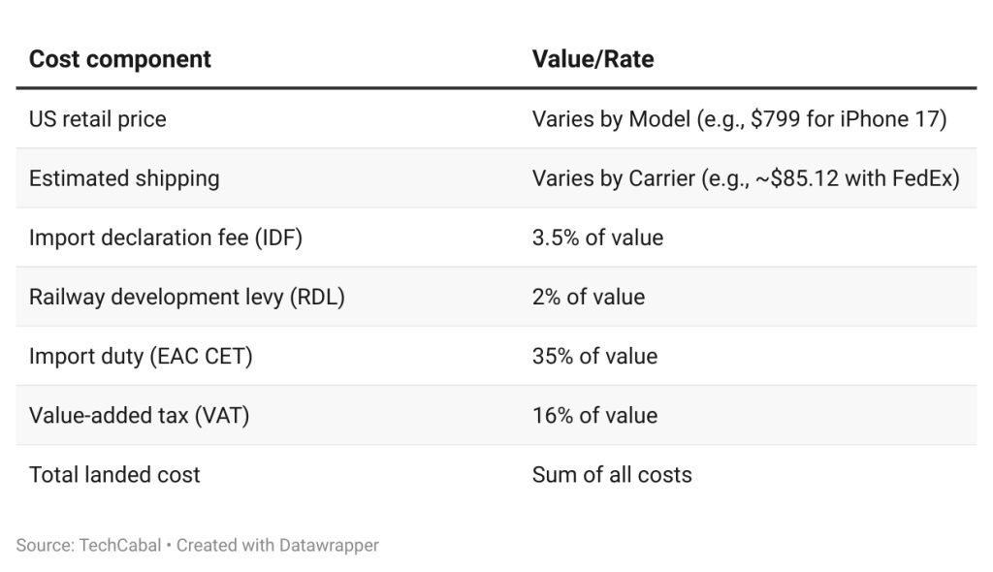Click the "Value/Rate" column header

tap(593, 59)
